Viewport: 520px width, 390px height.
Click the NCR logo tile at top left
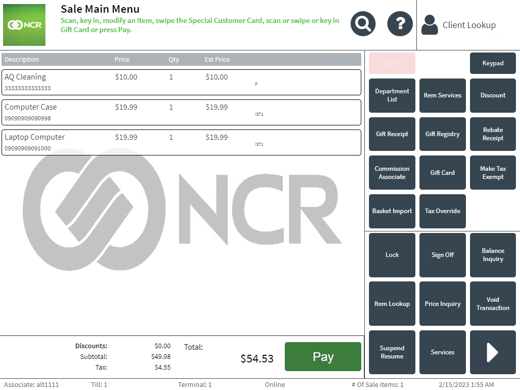click(x=24, y=25)
